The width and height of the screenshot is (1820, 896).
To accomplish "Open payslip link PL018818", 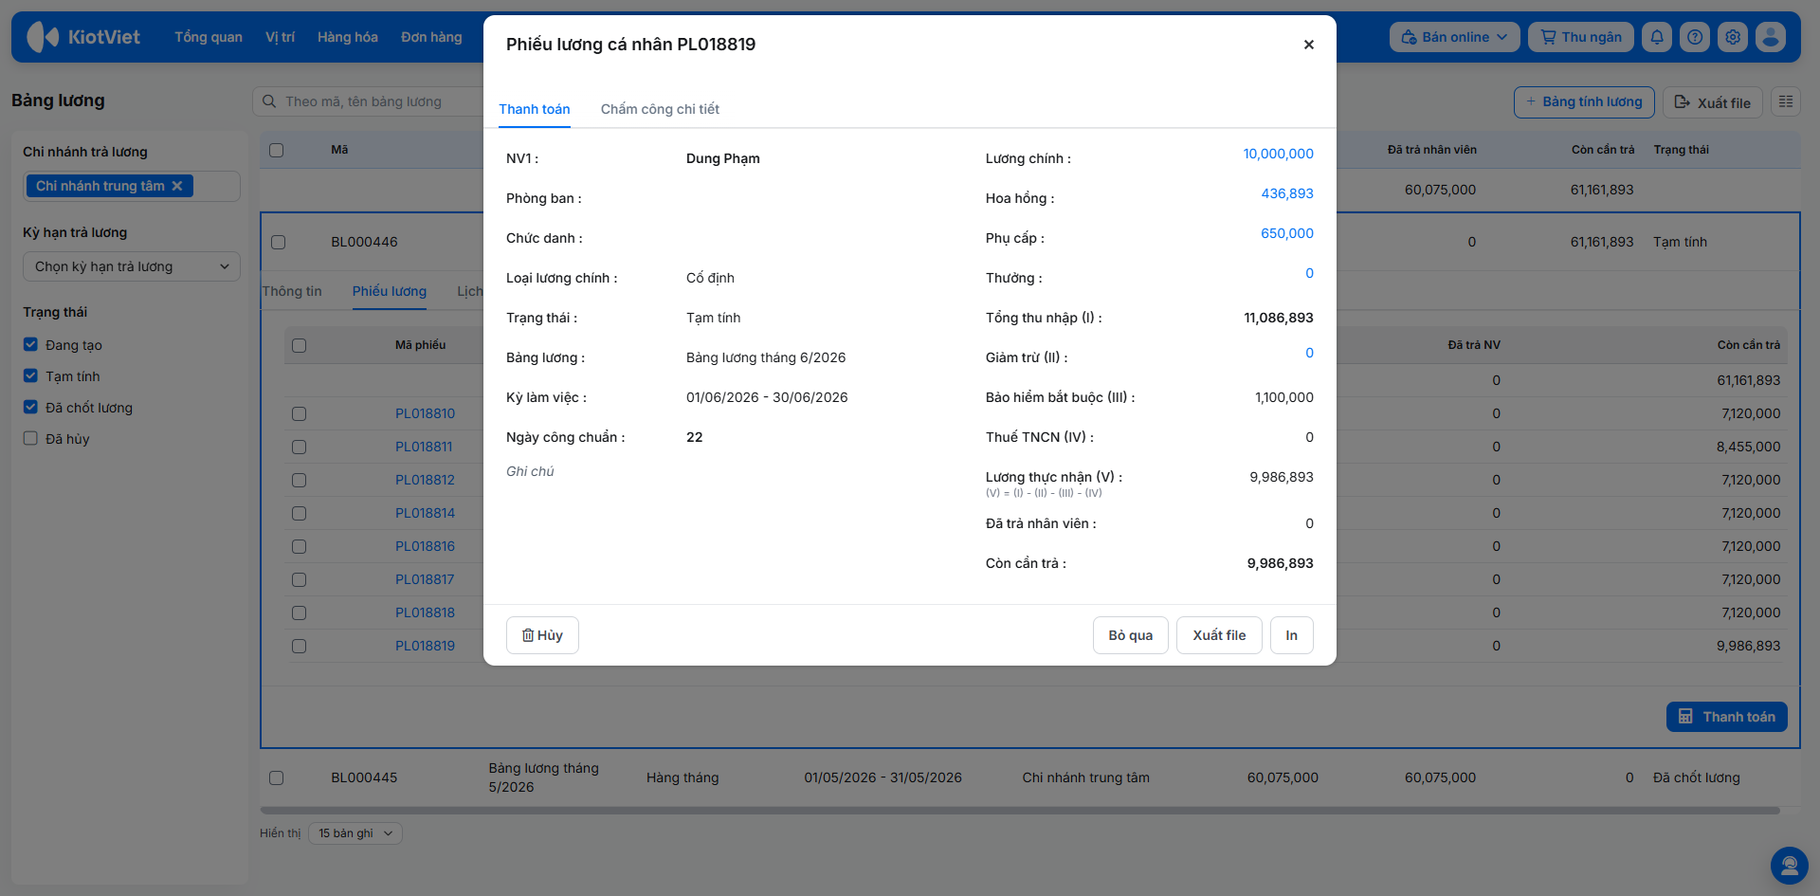I will coord(425,613).
